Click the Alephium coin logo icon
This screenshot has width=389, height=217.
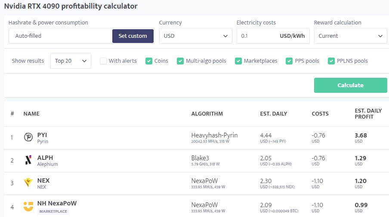(x=28, y=160)
